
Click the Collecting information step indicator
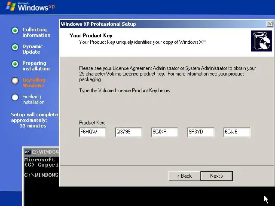(x=15, y=30)
